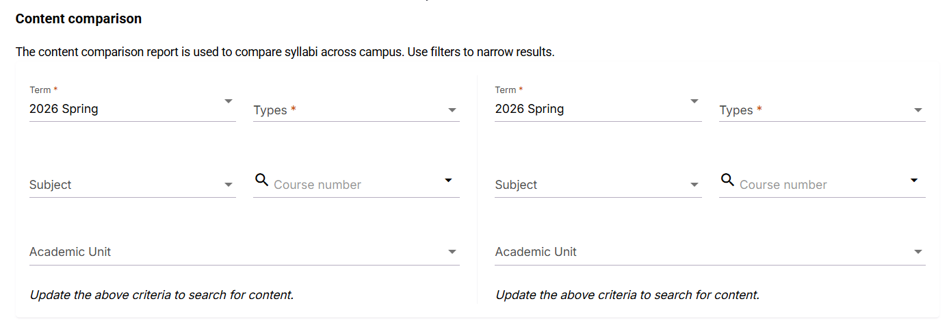949x336 pixels.
Task: Select the right '2026 Spring' term value
Action: click(530, 109)
